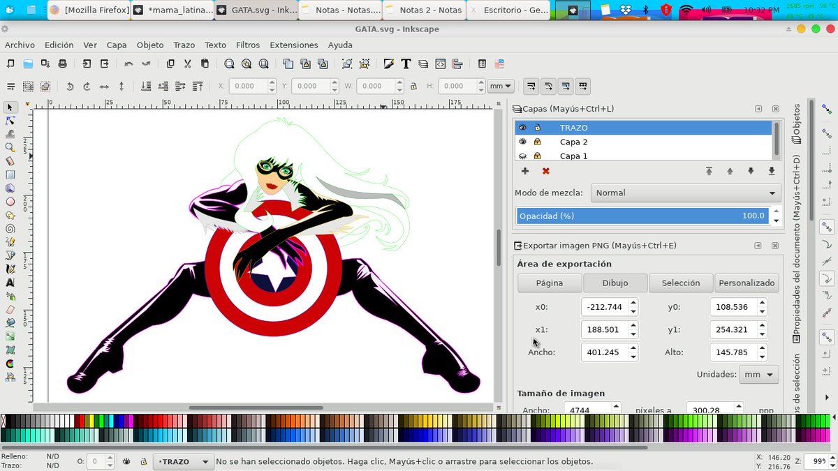Click the Página export area button
Viewport: 838px width, 471px height.
[550, 283]
